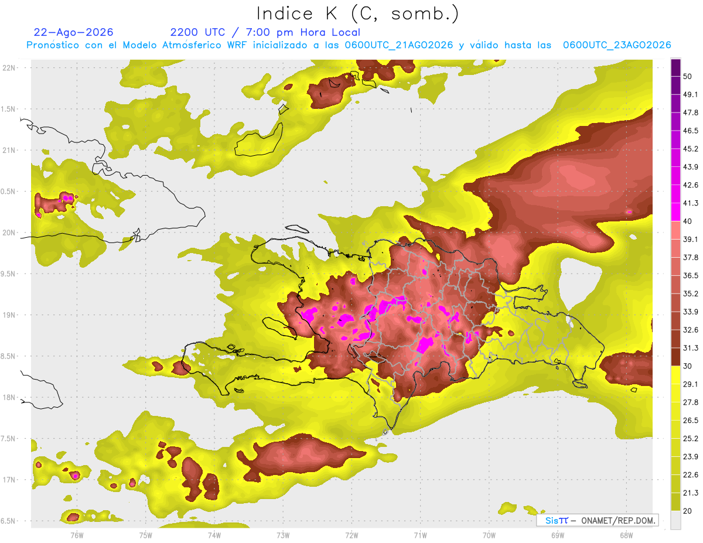The height and width of the screenshot is (543, 703).
Task: Click the legend value '40'
Action: pos(688,221)
